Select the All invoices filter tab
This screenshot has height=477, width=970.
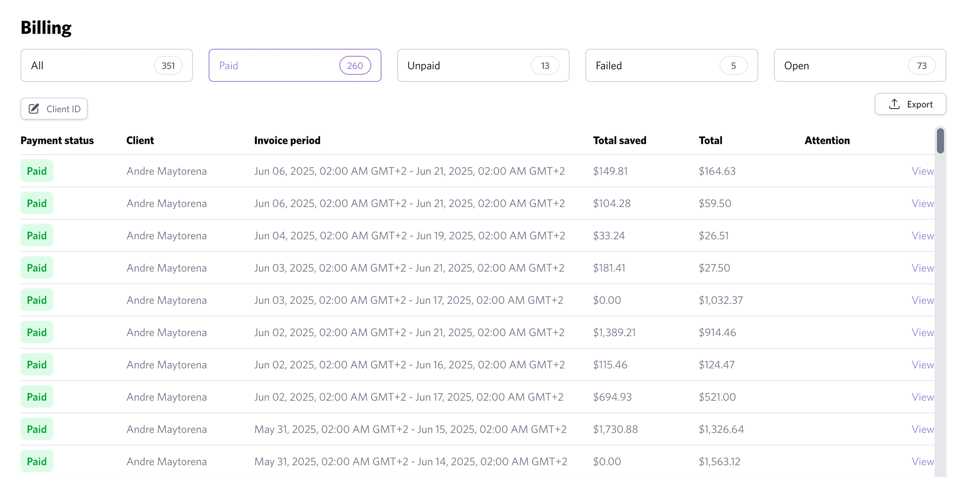point(107,66)
